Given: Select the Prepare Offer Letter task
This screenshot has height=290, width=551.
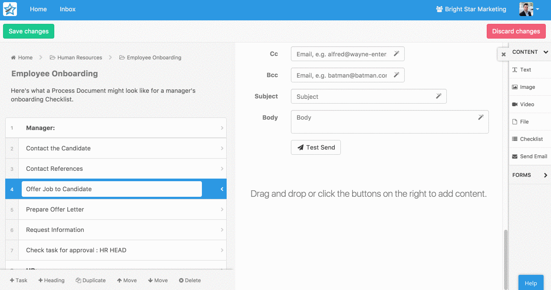Looking at the screenshot, I should 55,209.
